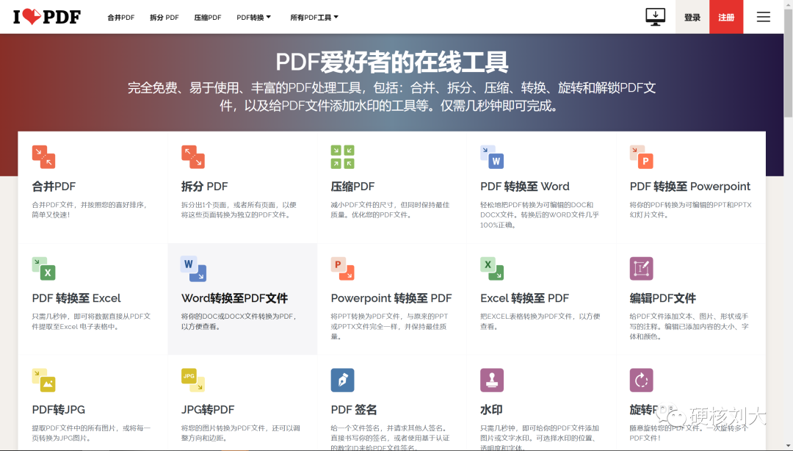The image size is (793, 451).
Task: Click the PDF to Excel icon
Action: pyautogui.click(x=43, y=268)
